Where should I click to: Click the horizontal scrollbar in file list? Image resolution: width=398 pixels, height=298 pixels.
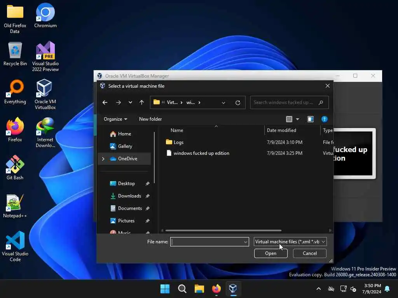223,230
